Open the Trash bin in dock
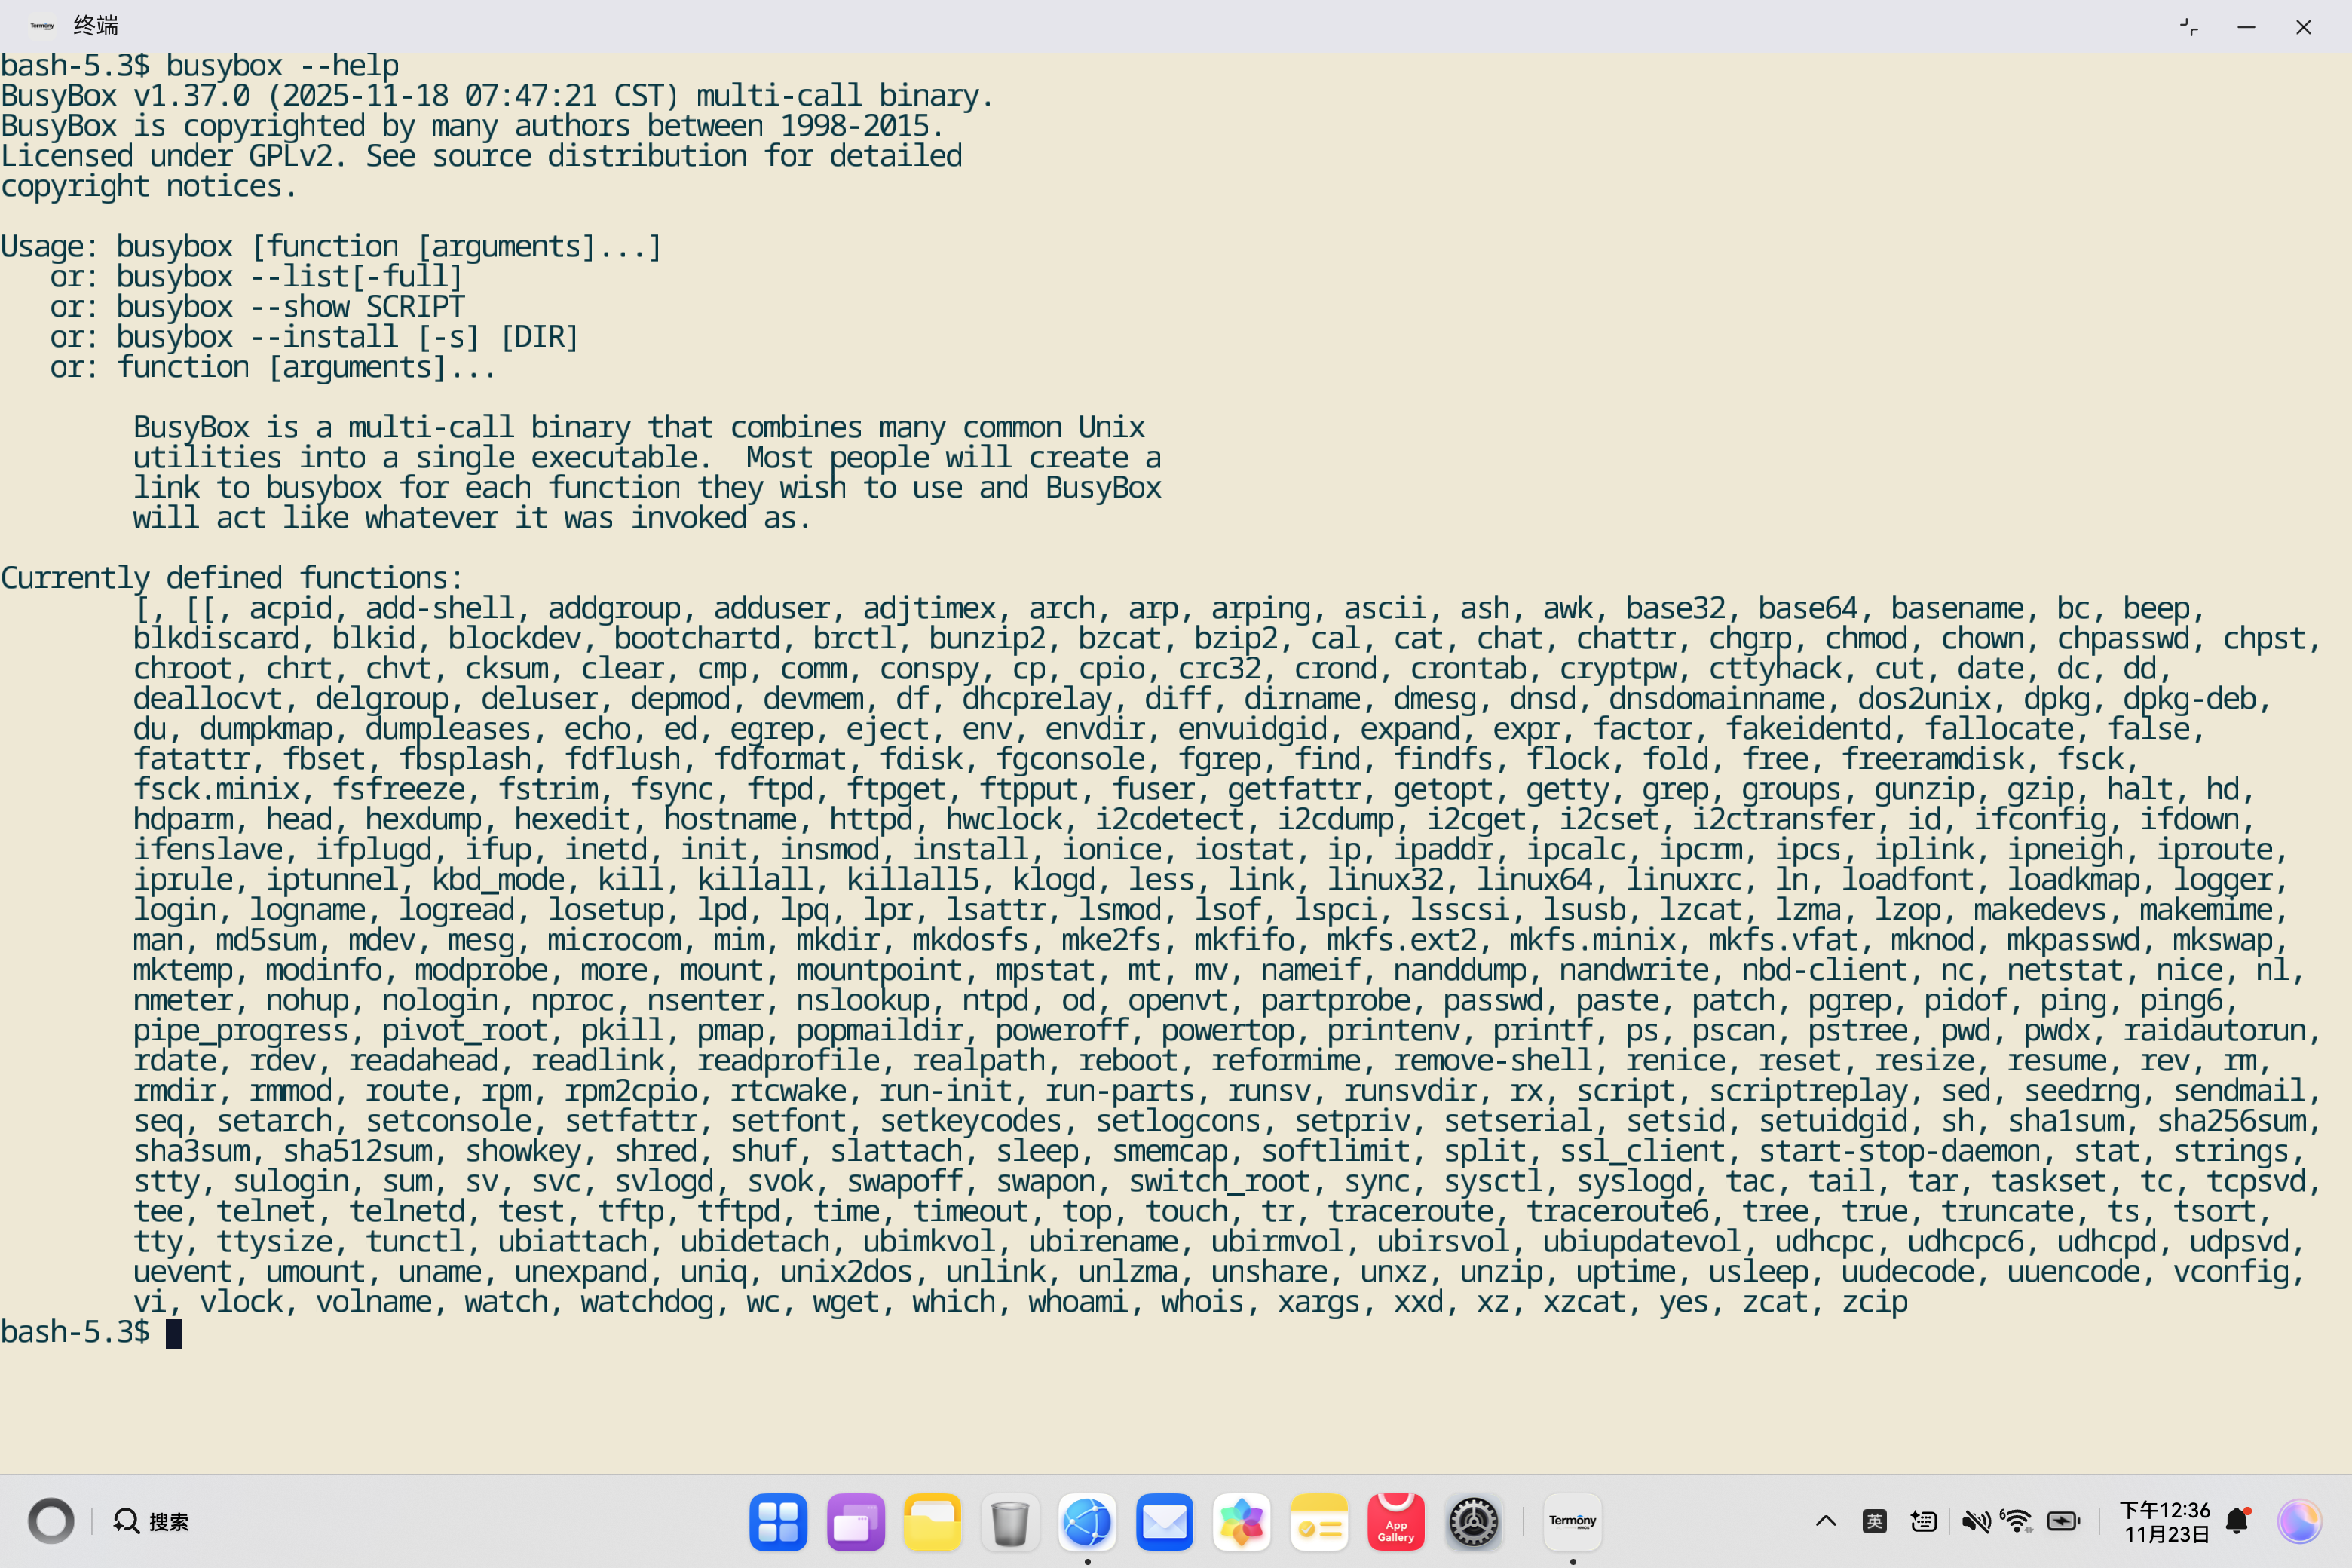 pyautogui.click(x=1010, y=1521)
